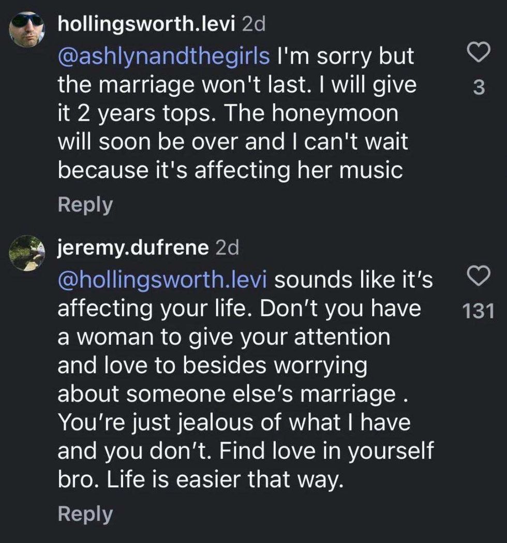The height and width of the screenshot is (543, 507).
Task: View likes count 3 on first comment
Action: [x=479, y=89]
